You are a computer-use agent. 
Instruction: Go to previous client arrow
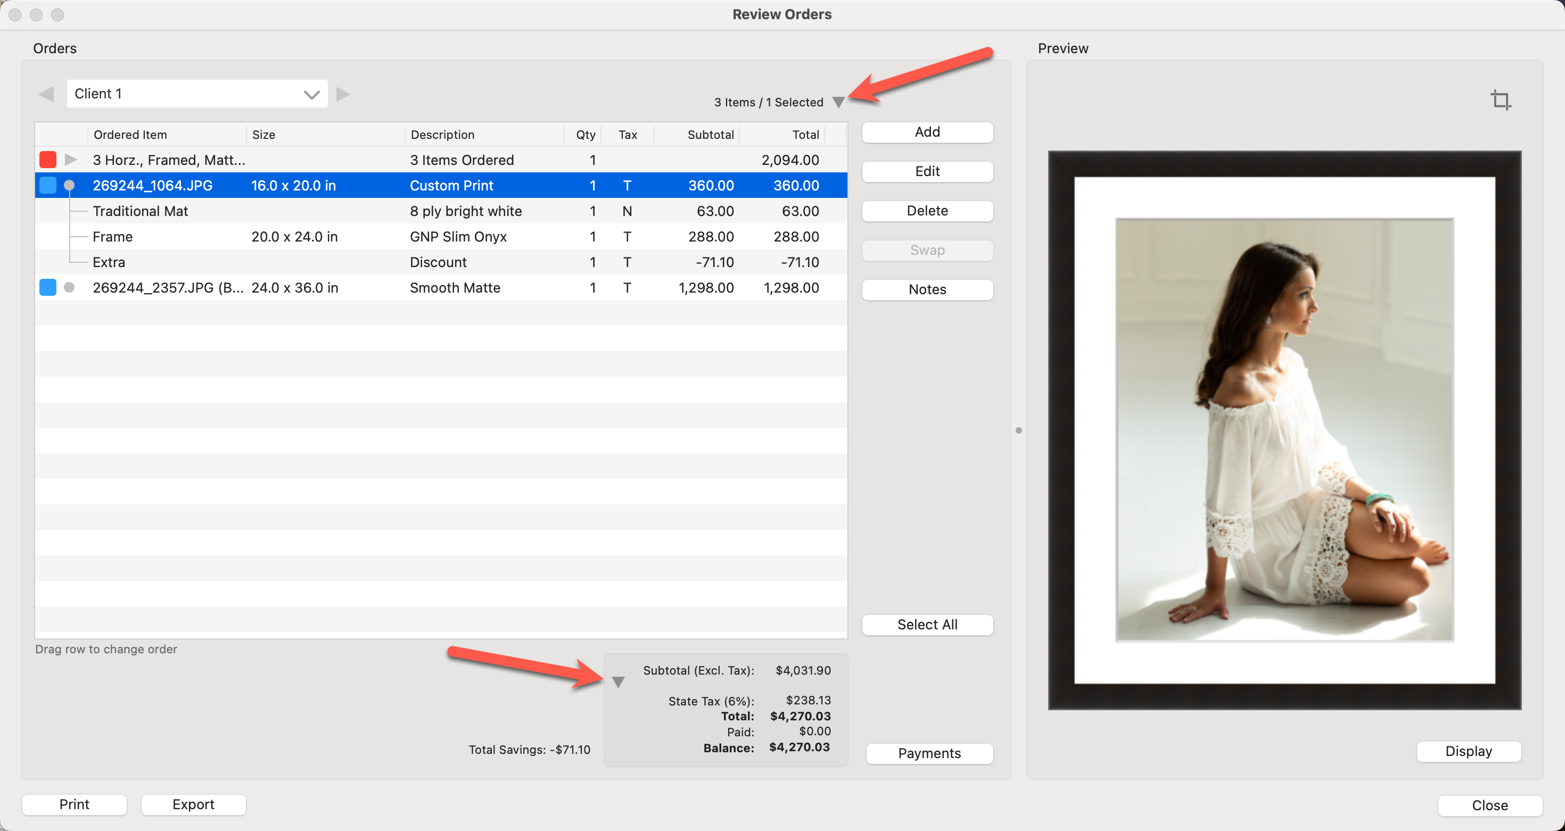(x=46, y=94)
